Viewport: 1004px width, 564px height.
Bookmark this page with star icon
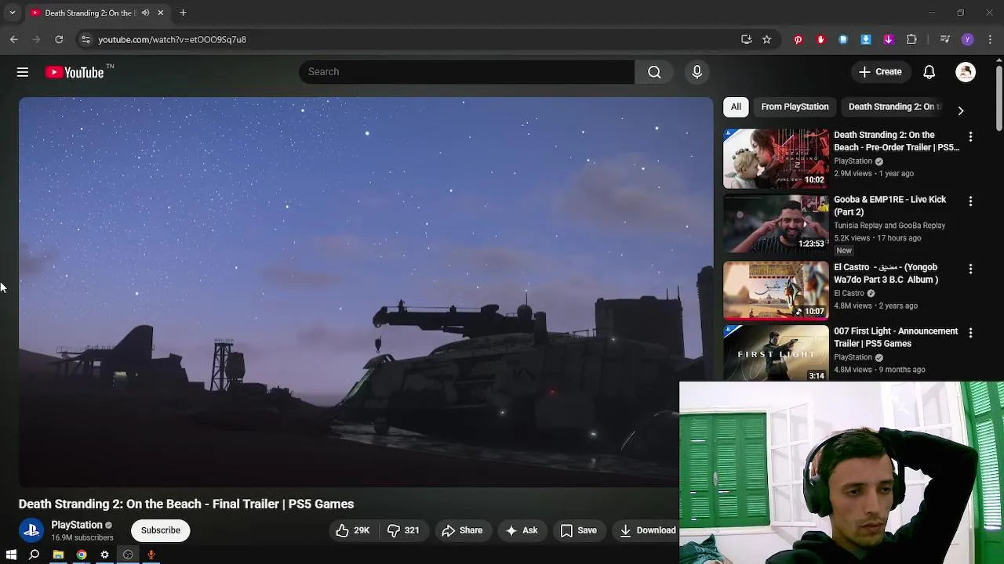click(x=766, y=39)
